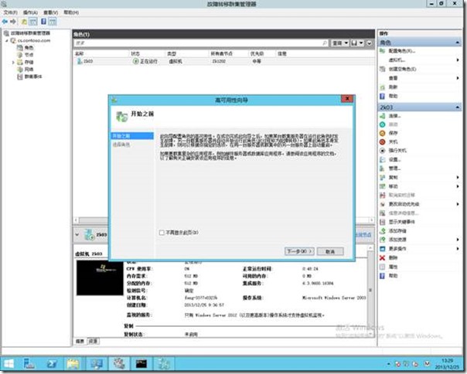
Task: Click 设置 action for 2k03
Action: [x=394, y=160]
